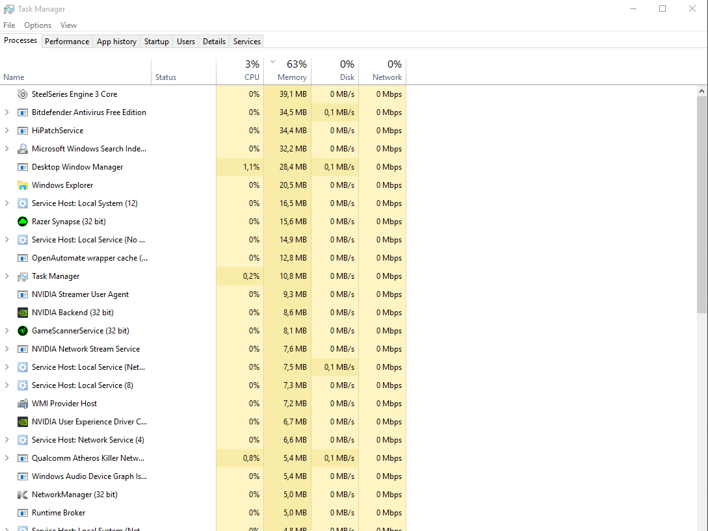Click the NVIDIA Streamer User Agent icon

point(23,294)
